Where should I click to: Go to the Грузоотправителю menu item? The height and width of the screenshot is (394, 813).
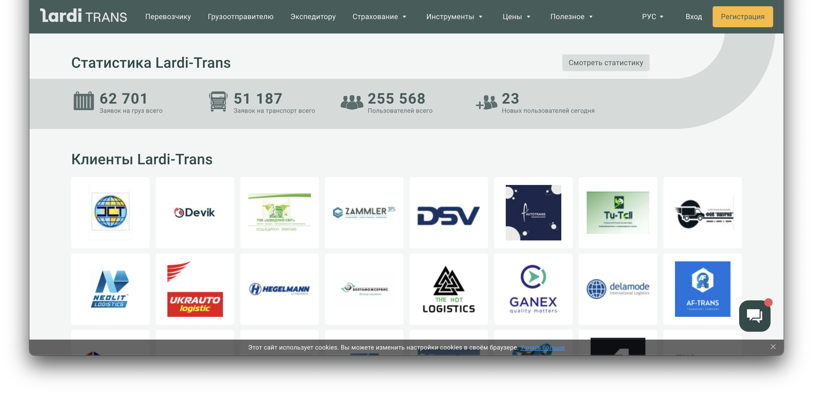240,17
